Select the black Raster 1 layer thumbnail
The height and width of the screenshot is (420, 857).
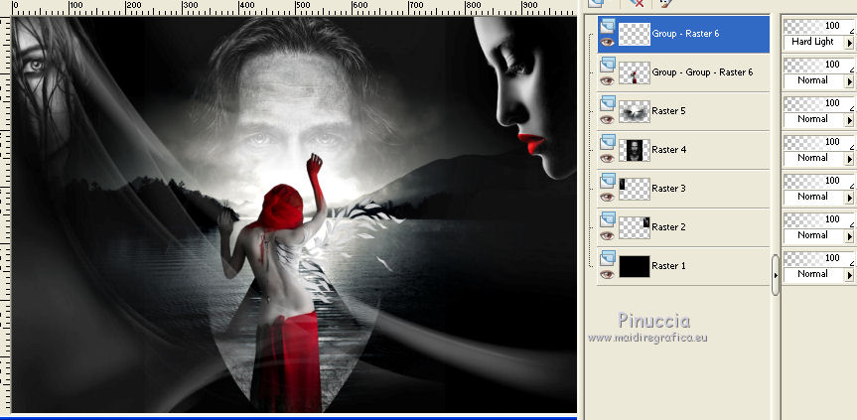coord(635,266)
